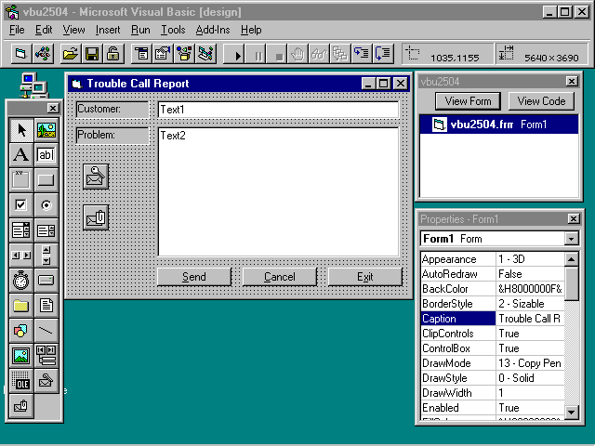Open the Add-Ins menu
Screen dimensions: 595x446
click(x=213, y=30)
